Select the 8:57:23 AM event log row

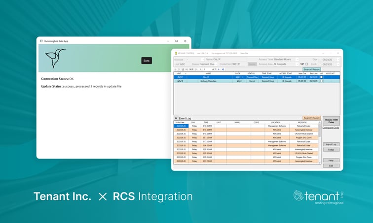click(246, 138)
